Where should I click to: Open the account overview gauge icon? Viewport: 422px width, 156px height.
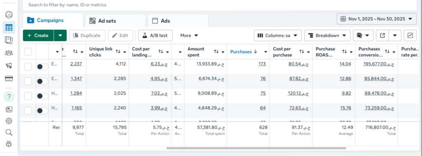click(9, 14)
